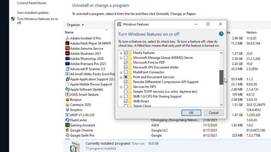Click the Dropbox program icon
271x152 pixels.
(x=67, y=110)
